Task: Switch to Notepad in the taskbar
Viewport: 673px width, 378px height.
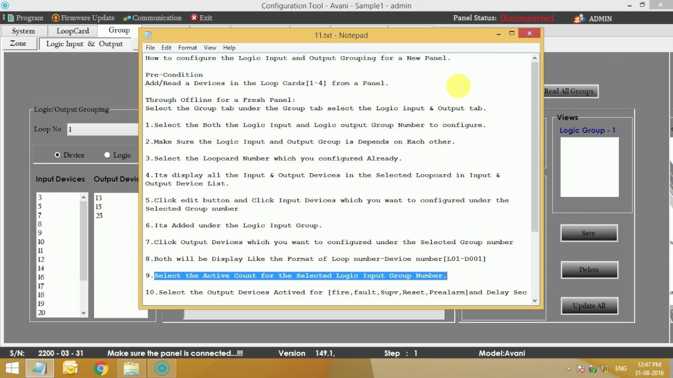Action: tap(40, 368)
